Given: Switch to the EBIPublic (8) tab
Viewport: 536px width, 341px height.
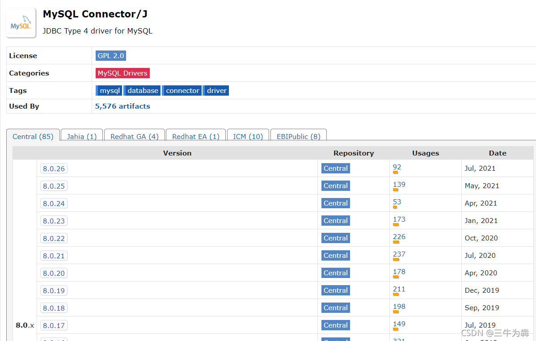Looking at the screenshot, I should point(299,136).
